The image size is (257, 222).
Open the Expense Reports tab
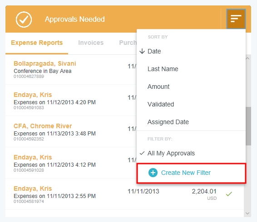pyautogui.click(x=37, y=43)
